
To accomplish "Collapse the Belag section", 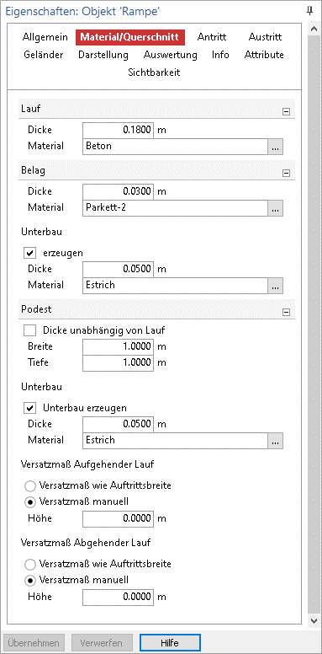I will pyautogui.click(x=286, y=173).
